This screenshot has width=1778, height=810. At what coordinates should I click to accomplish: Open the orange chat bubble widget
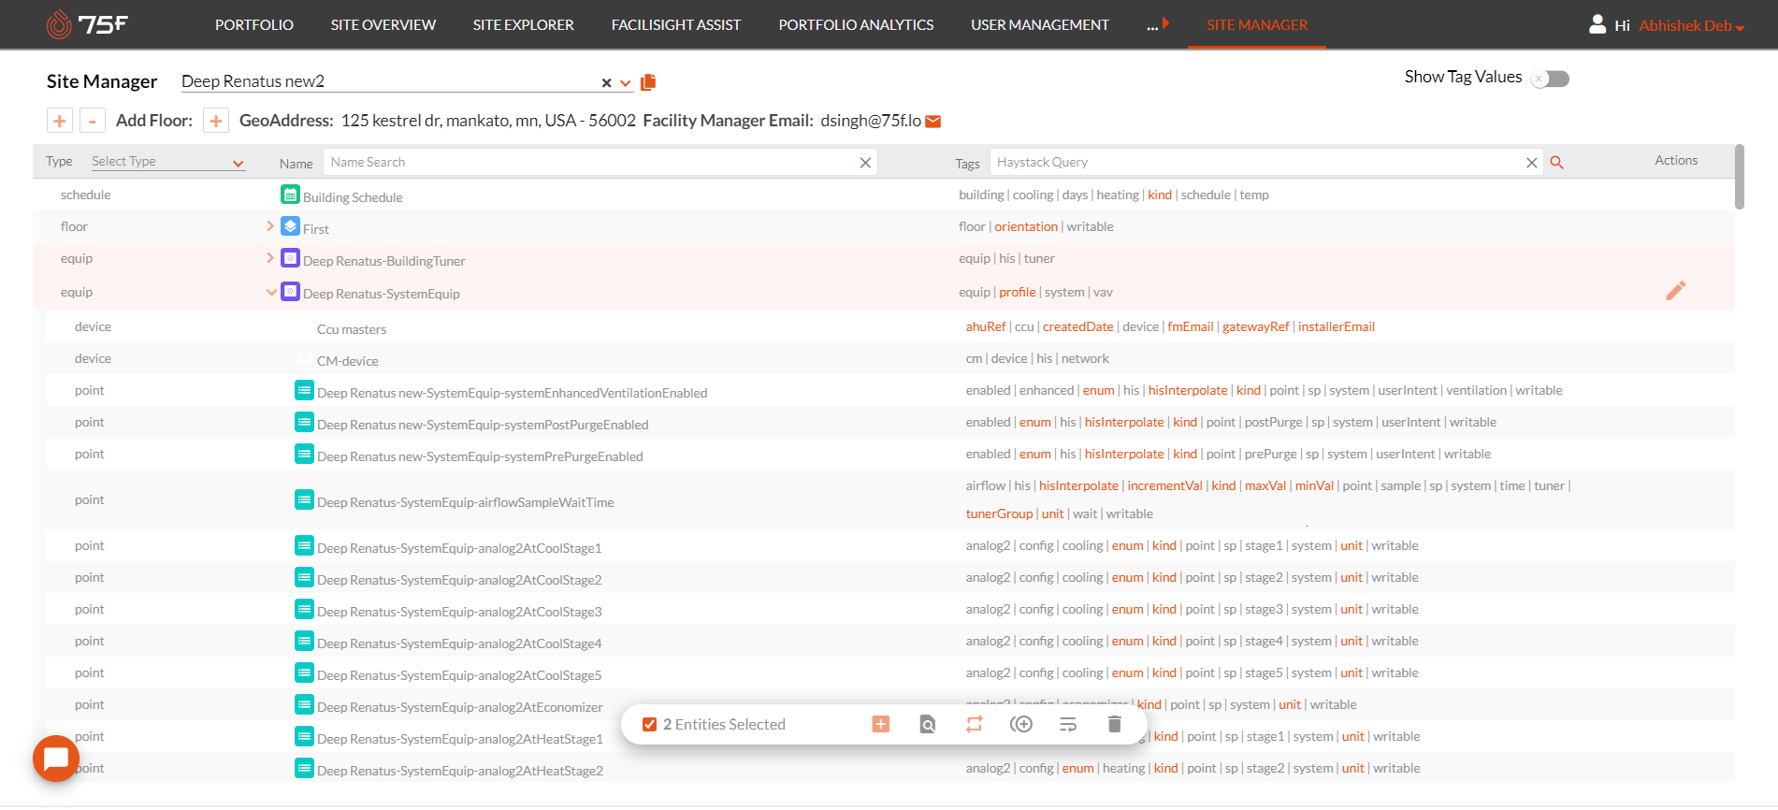pyautogui.click(x=56, y=759)
